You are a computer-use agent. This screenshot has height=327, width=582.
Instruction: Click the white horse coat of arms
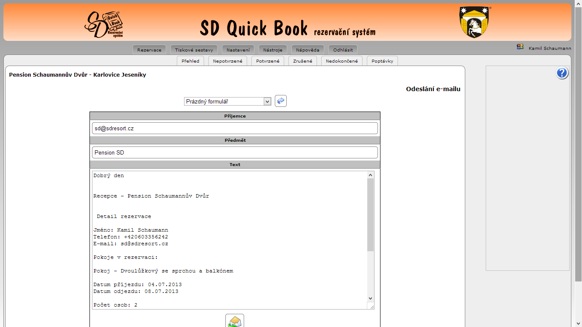[x=474, y=22]
